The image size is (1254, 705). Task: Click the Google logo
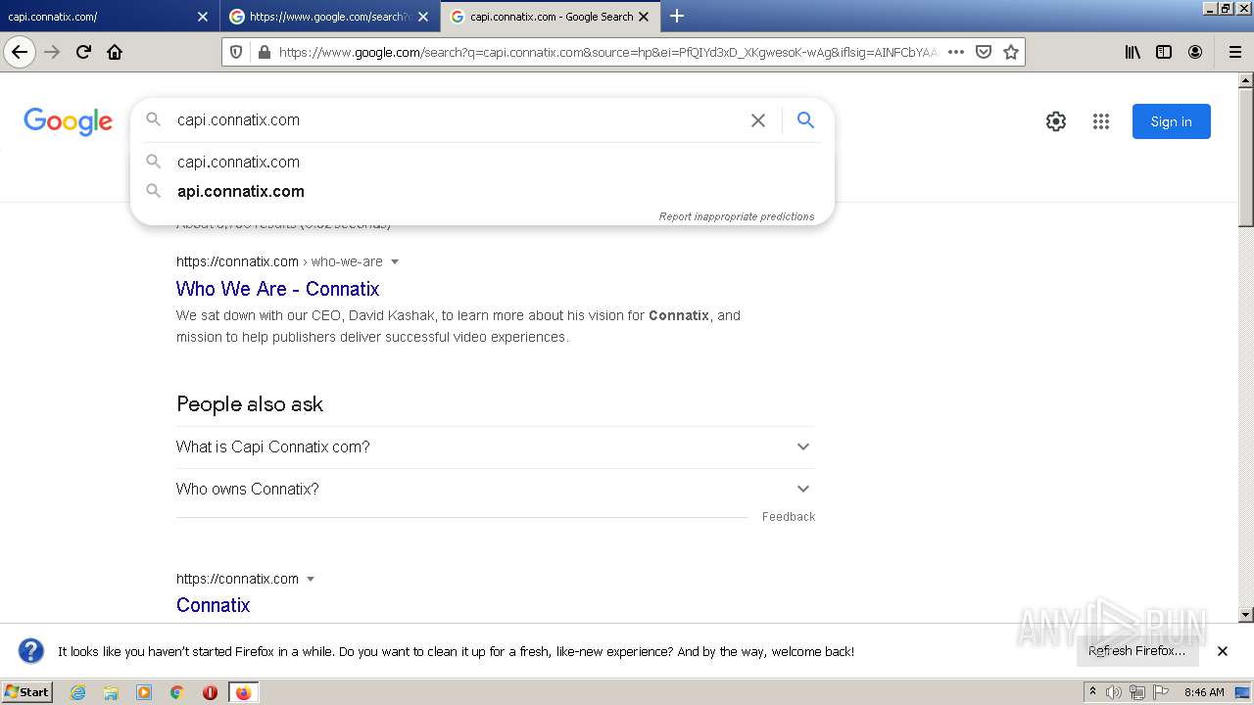click(x=68, y=121)
